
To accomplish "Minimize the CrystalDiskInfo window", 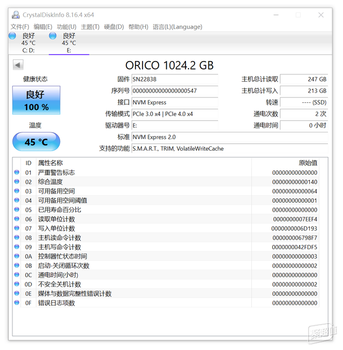I will (x=276, y=15).
